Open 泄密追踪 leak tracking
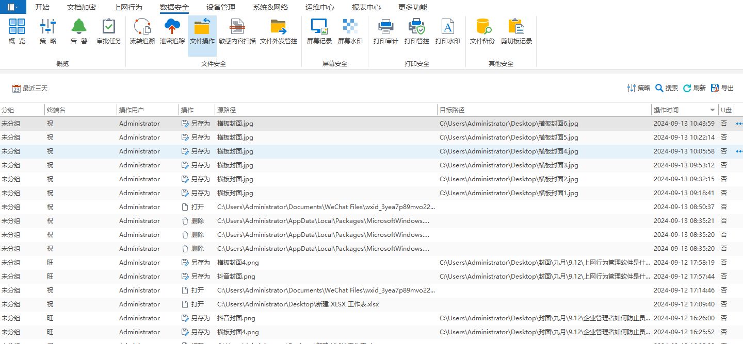The height and width of the screenshot is (344, 743). click(x=172, y=31)
